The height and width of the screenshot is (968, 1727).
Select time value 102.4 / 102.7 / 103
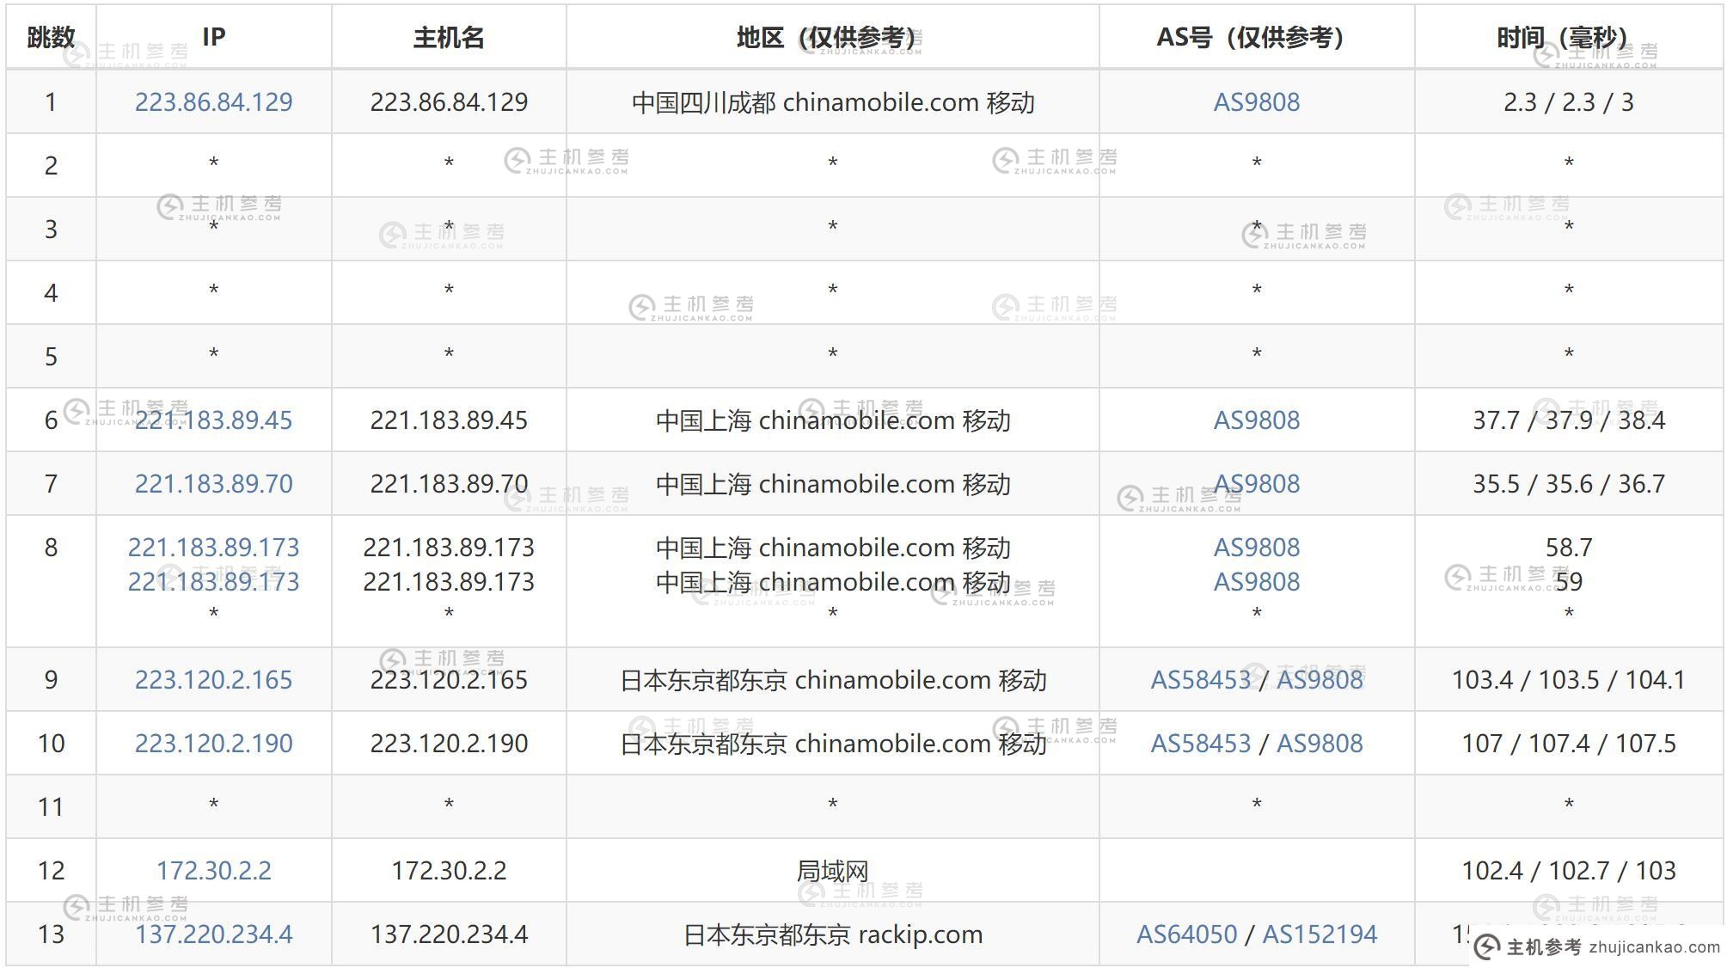click(x=1568, y=871)
